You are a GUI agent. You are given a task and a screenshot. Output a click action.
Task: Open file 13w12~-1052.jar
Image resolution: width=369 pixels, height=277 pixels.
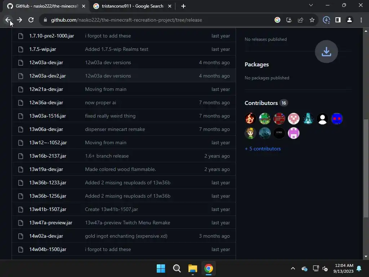[48, 143]
